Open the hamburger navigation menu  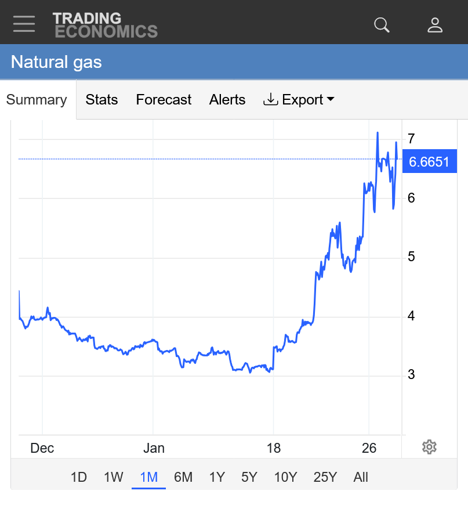pyautogui.click(x=24, y=24)
